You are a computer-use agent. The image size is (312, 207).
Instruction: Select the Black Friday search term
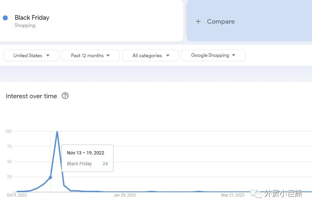pyautogui.click(x=32, y=18)
